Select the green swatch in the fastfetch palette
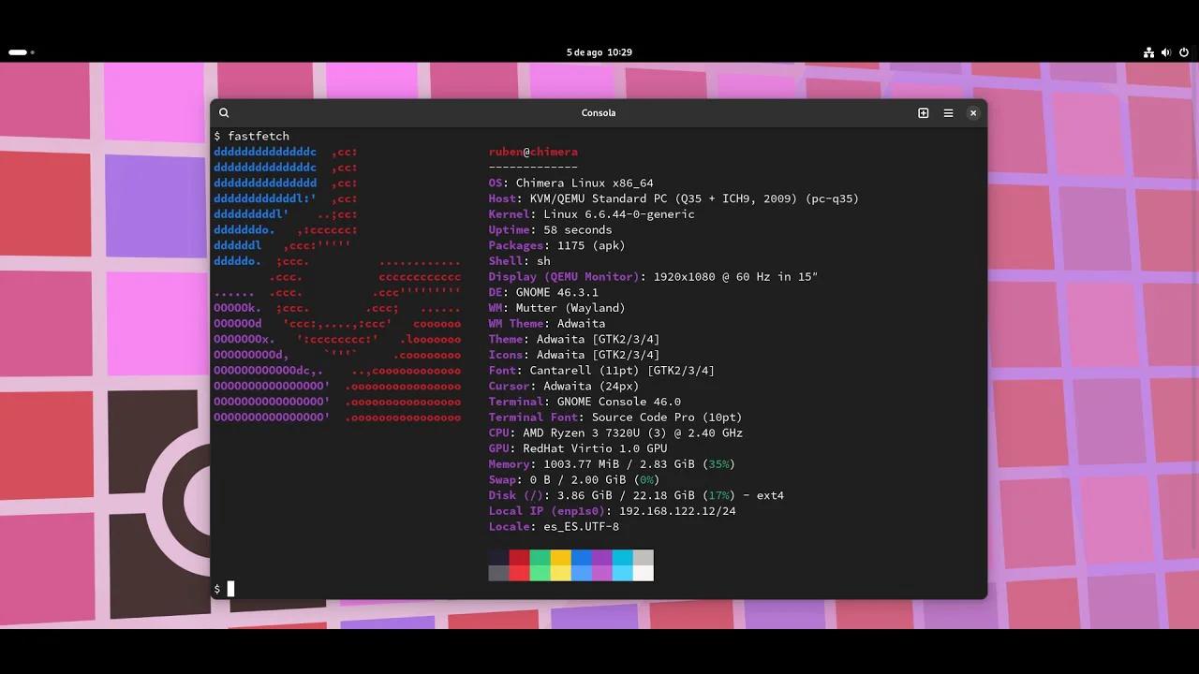Image resolution: width=1199 pixels, height=674 pixels. (x=540, y=565)
